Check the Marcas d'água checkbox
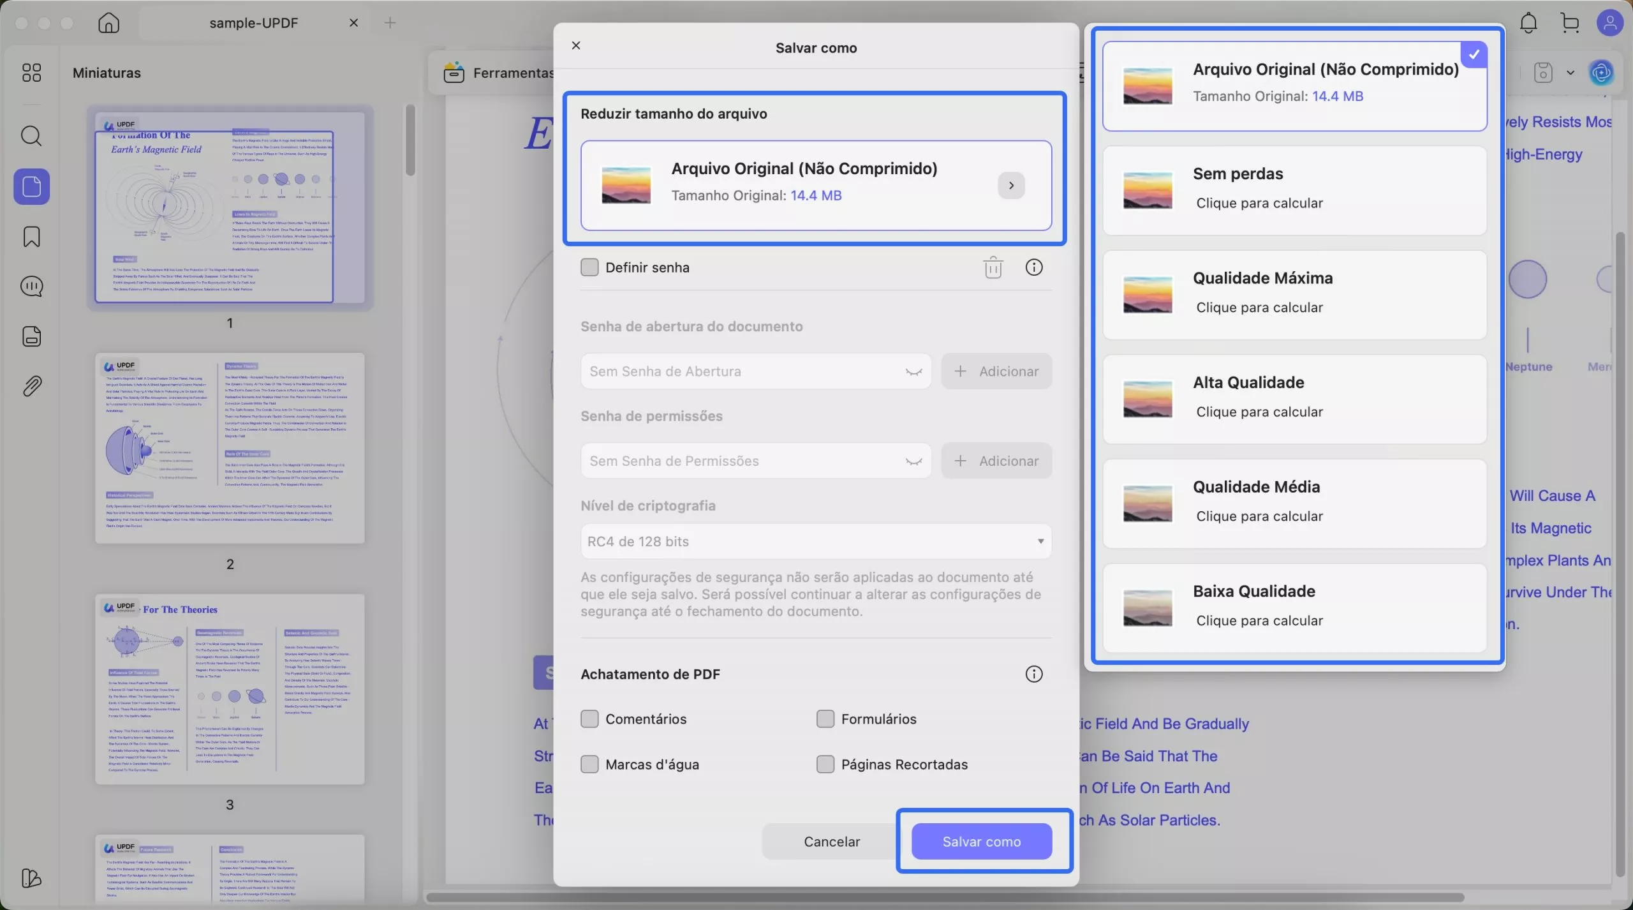The image size is (1633, 910). [589, 765]
